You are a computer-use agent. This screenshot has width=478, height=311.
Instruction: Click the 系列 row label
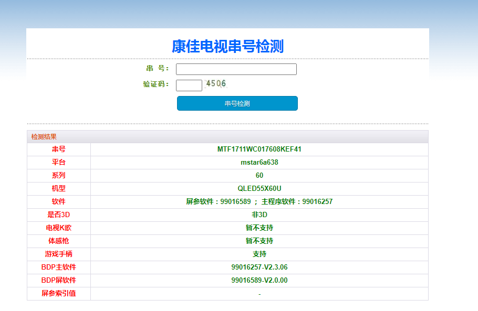coord(58,175)
